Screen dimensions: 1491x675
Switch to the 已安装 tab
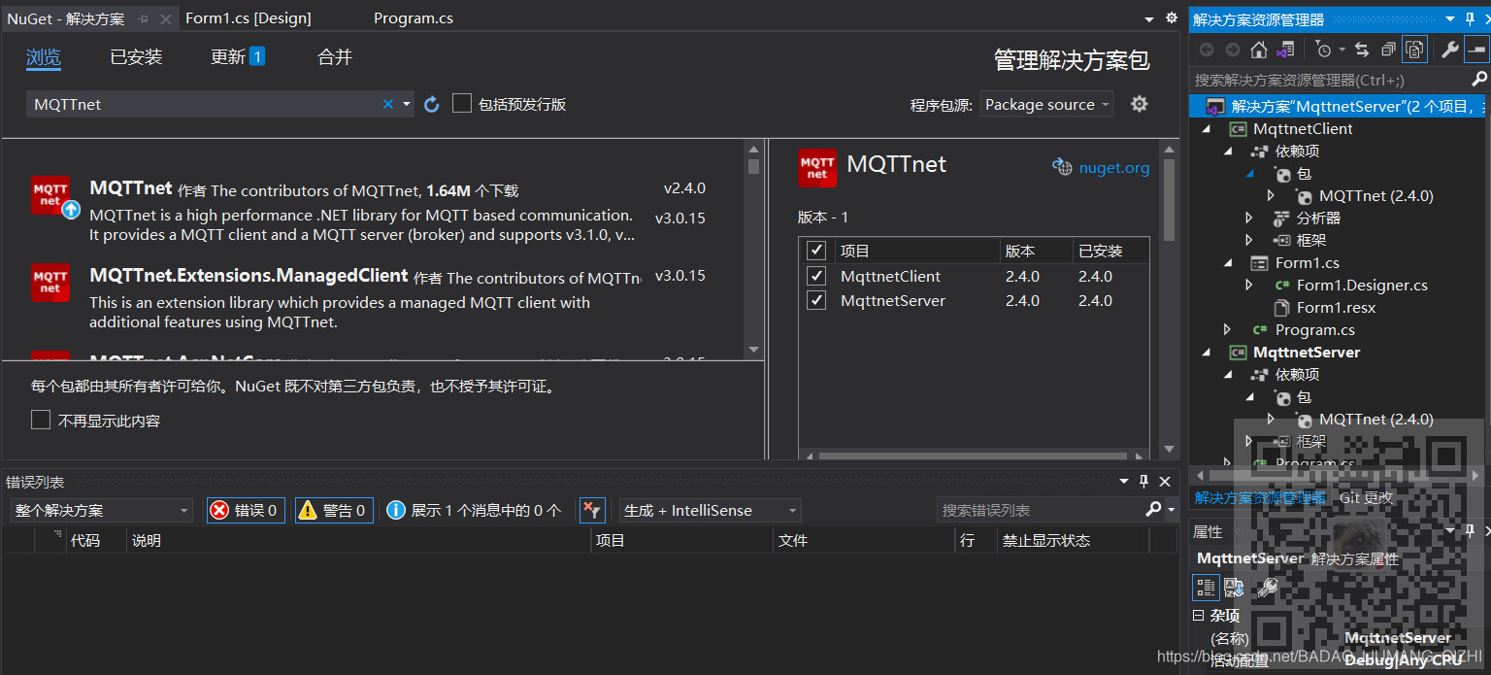(135, 56)
